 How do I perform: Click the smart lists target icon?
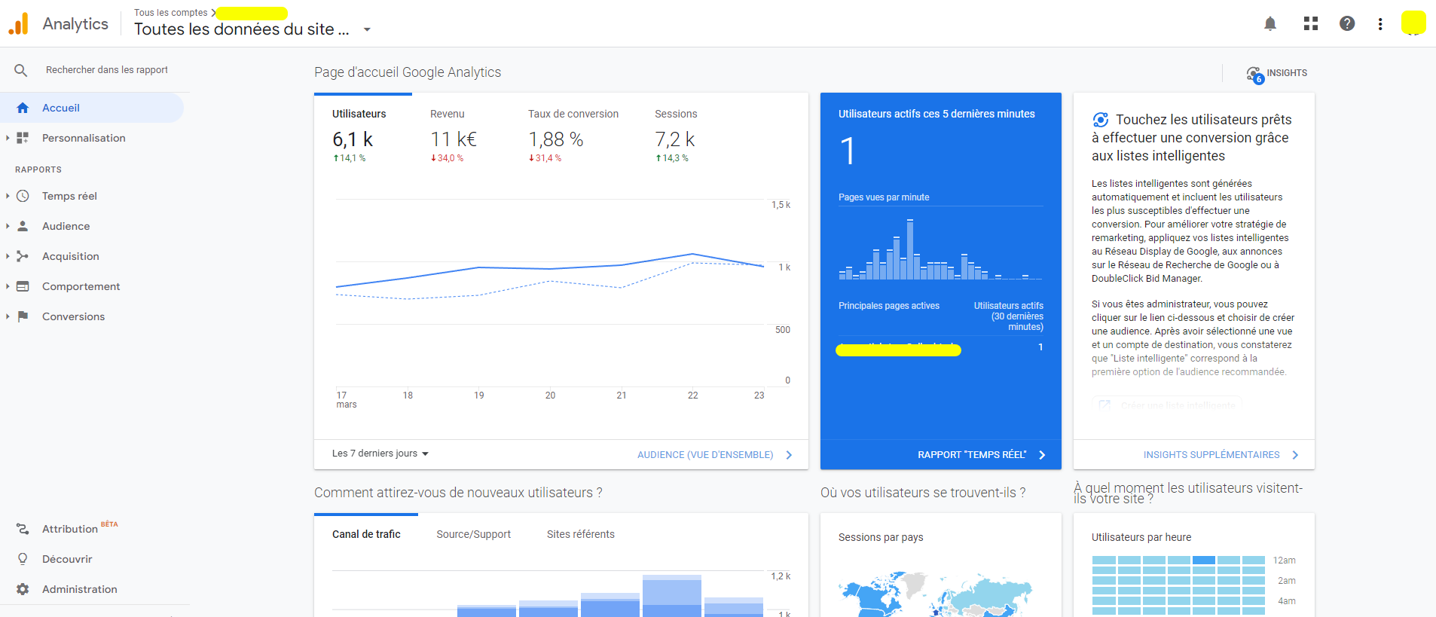1100,120
